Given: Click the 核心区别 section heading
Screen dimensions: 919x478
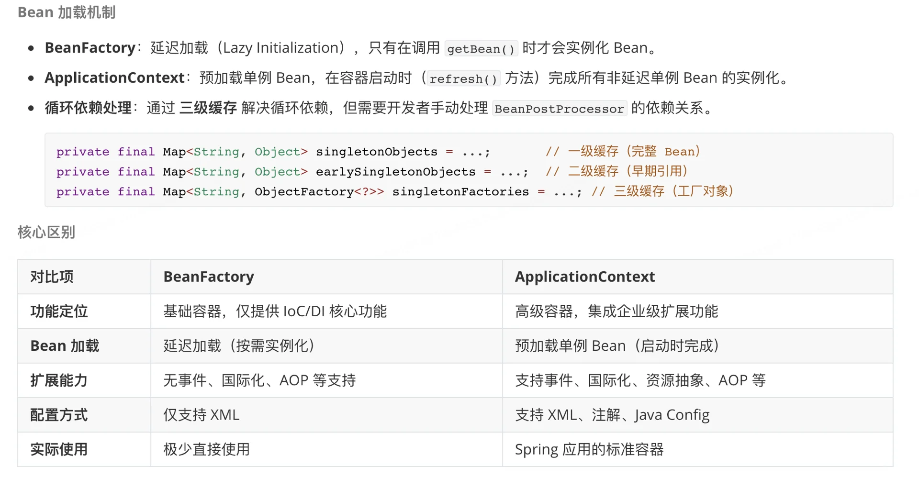Looking at the screenshot, I should click(x=45, y=233).
